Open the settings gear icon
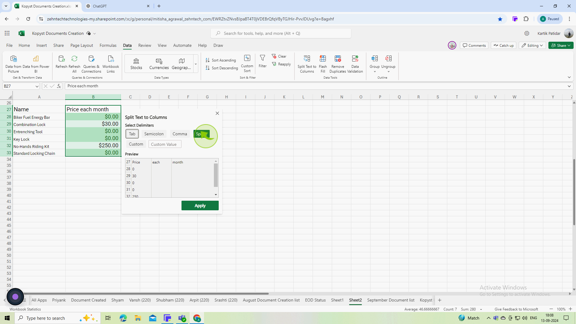This screenshot has height=324, width=576. pos(527,33)
